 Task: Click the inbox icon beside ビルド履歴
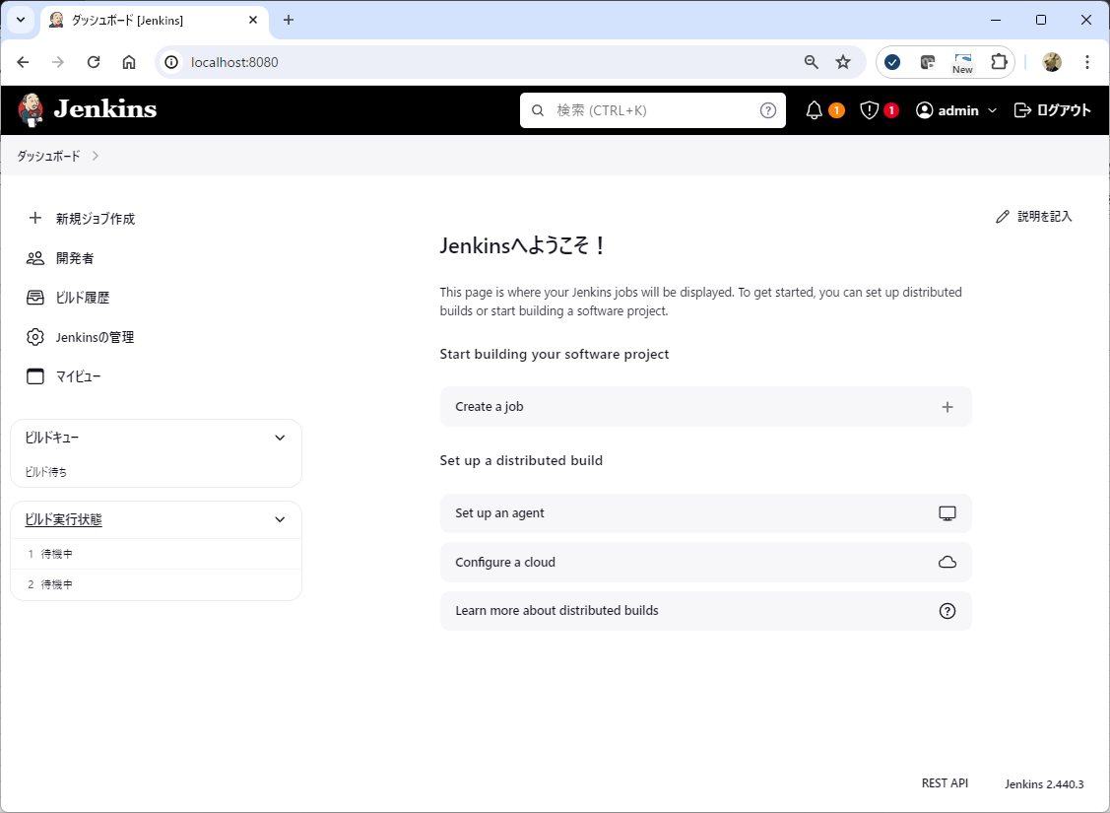(x=34, y=298)
